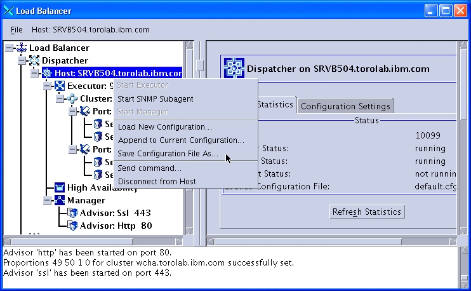This screenshot has width=471, height=291.
Task: Click the 'not running' status value
Action: tap(435, 173)
